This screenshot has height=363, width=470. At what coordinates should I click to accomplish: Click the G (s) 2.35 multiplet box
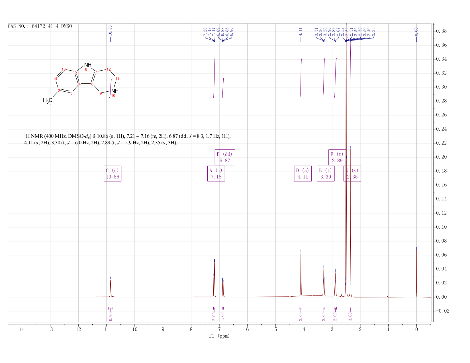point(352,173)
